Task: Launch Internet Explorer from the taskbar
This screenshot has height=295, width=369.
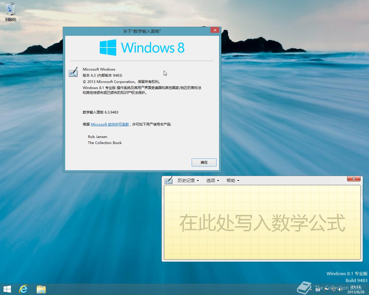Action: pyautogui.click(x=23, y=289)
